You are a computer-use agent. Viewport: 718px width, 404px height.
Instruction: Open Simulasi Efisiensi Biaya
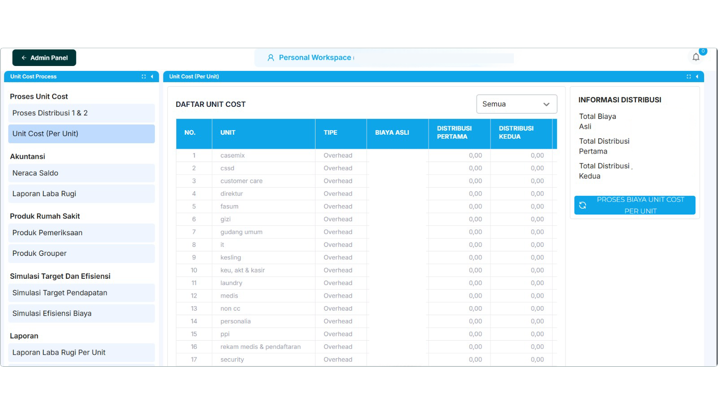tap(81, 313)
